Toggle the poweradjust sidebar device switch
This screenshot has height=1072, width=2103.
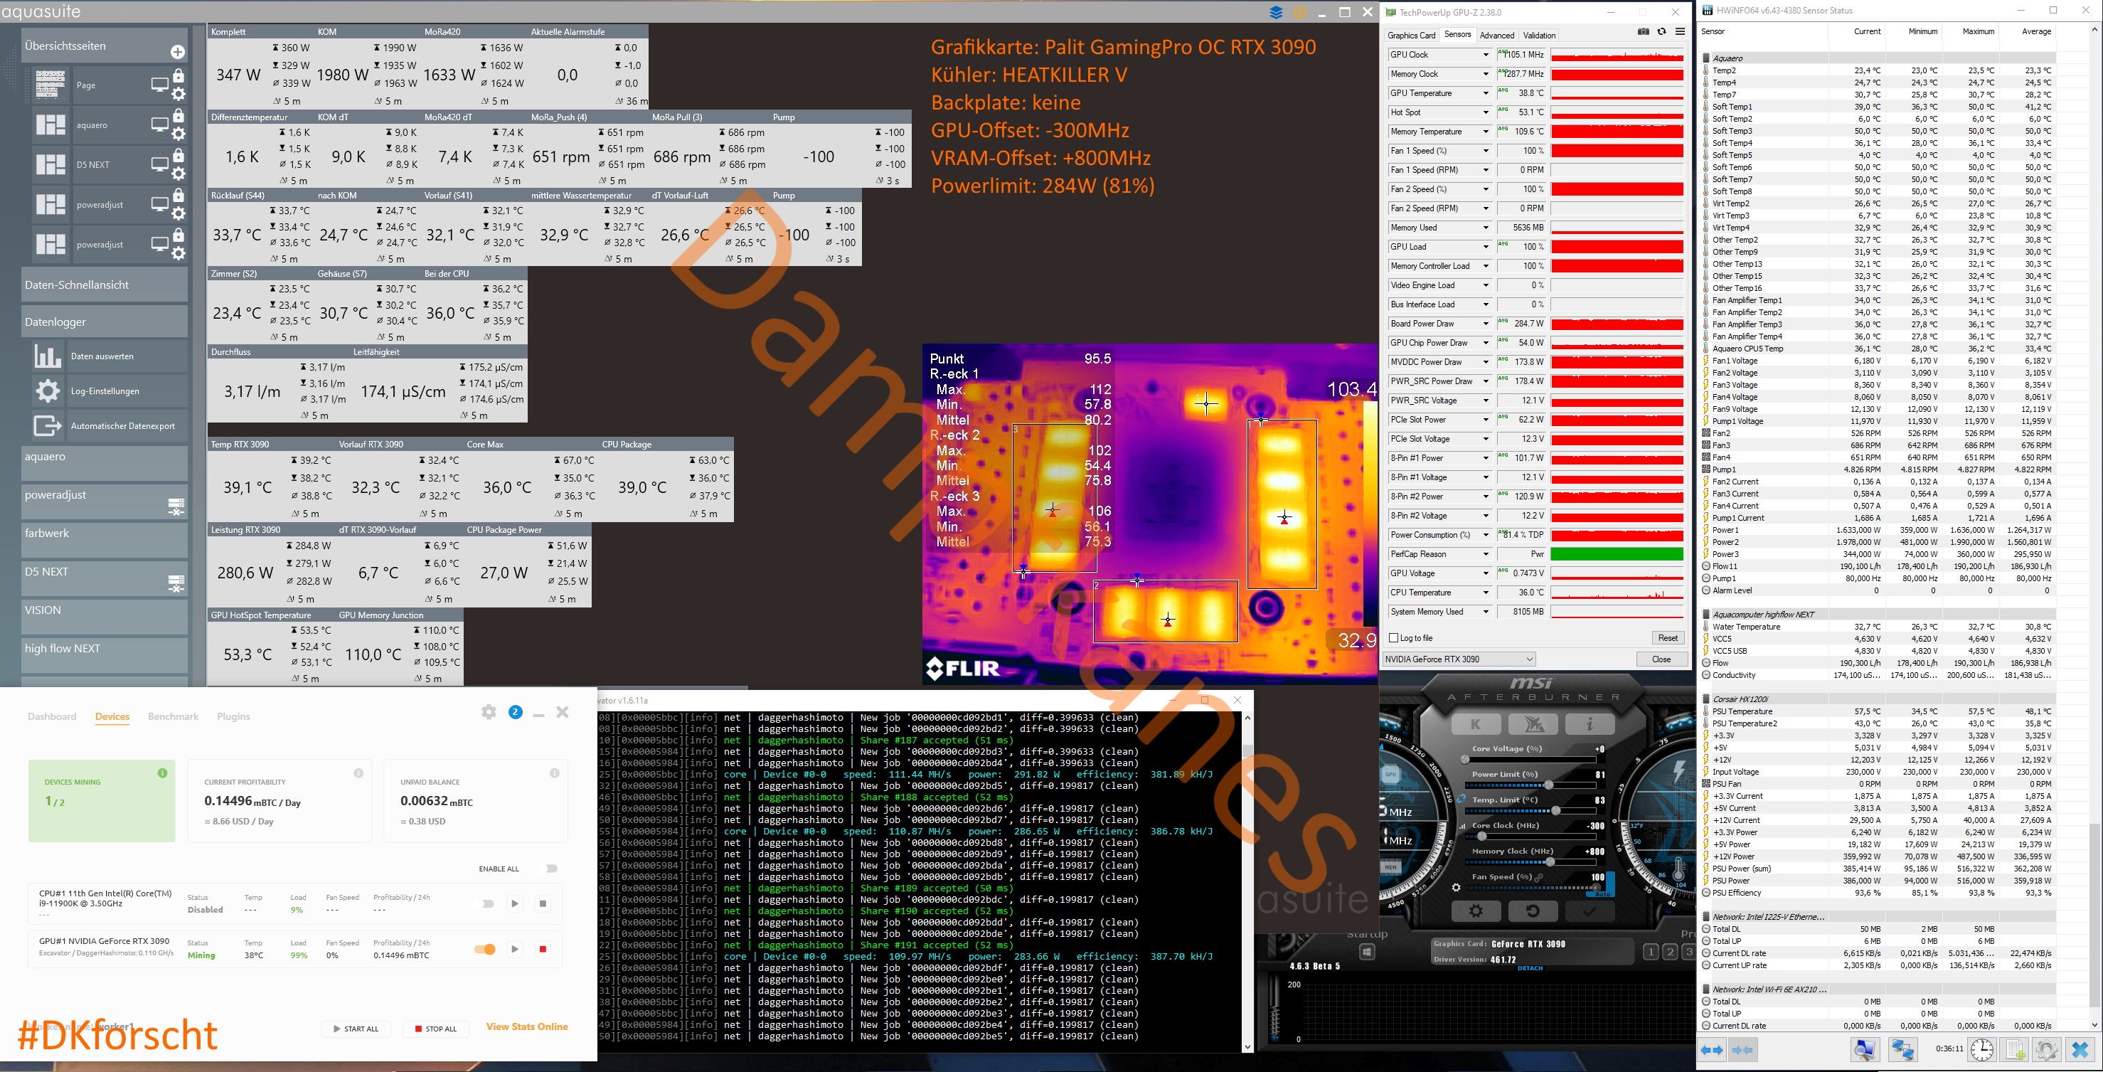coord(176,507)
